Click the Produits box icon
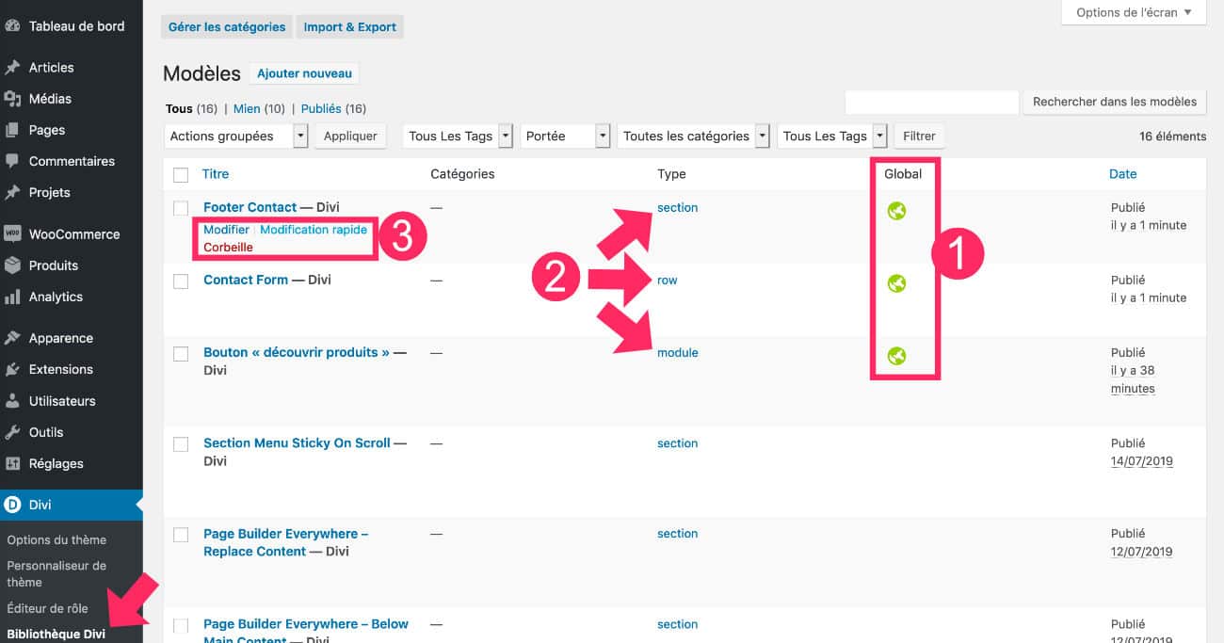This screenshot has width=1224, height=643. pos(12,265)
